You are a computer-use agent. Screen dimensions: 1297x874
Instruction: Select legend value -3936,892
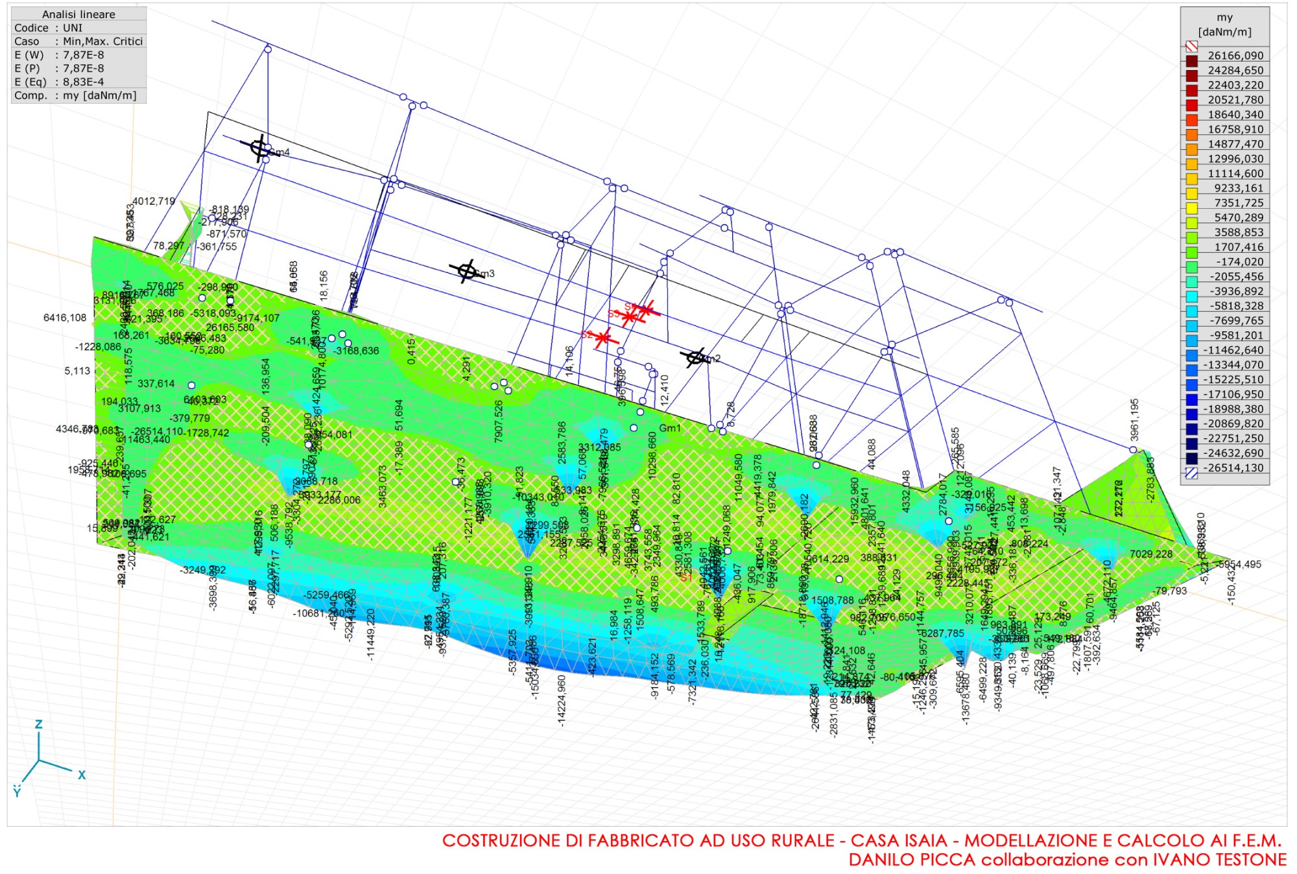(1236, 291)
